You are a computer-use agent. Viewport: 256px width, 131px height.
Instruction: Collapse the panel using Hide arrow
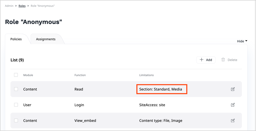246,41
